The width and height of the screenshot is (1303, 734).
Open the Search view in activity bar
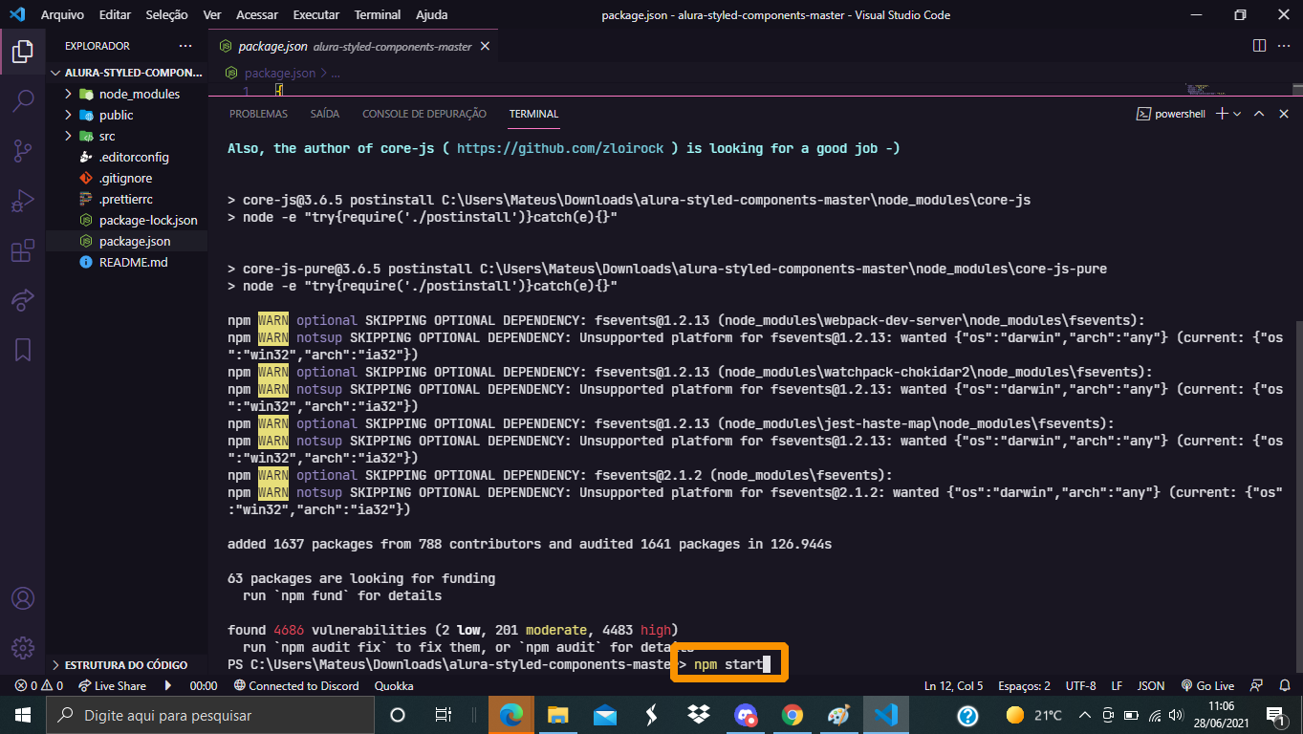click(x=22, y=100)
